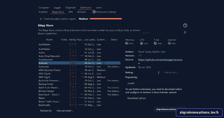Viewport: 224px width, 118px height.
Task: Sort by the Rating column header
Action: click(x=72, y=40)
